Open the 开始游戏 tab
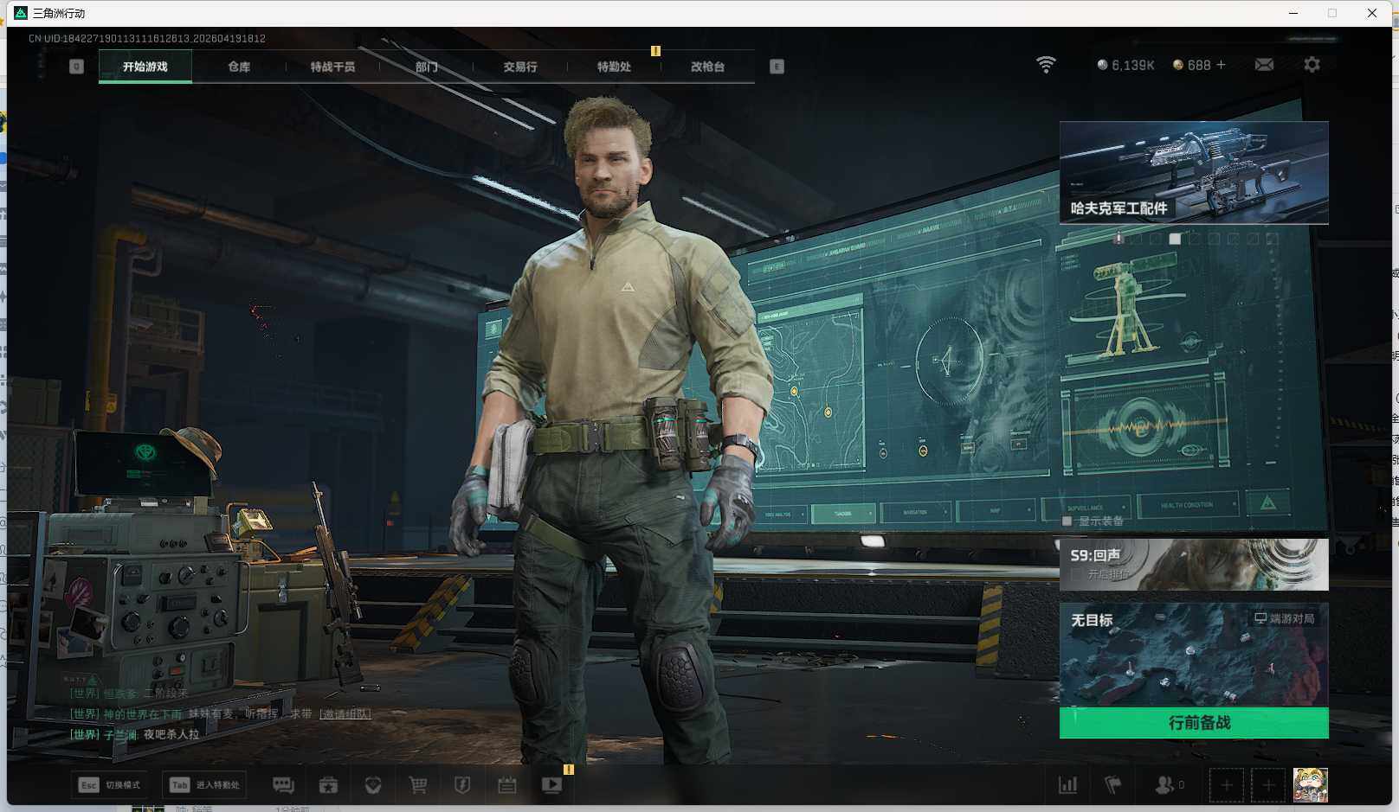Viewport: 1399px width, 812px height. click(x=145, y=67)
